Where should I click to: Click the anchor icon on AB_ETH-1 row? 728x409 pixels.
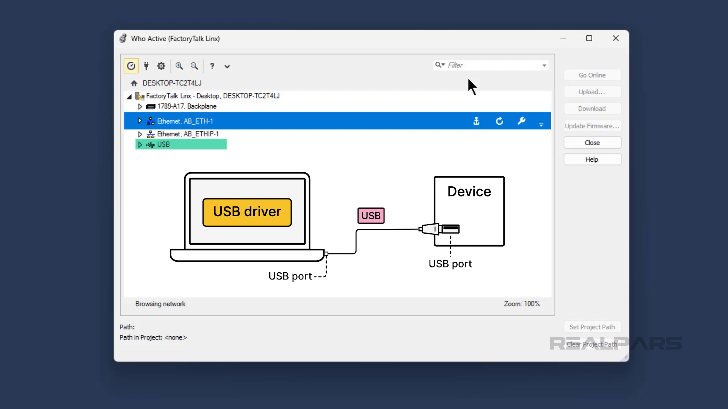(476, 121)
